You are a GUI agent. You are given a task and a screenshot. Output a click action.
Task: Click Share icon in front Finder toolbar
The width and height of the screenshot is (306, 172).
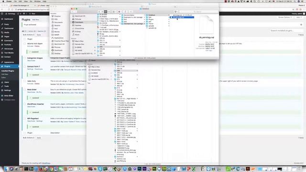[125, 12]
